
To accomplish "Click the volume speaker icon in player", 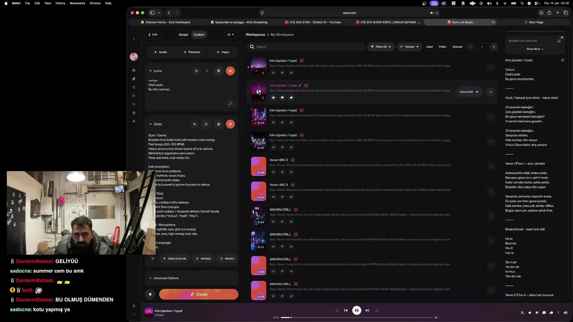I will 565,313.
